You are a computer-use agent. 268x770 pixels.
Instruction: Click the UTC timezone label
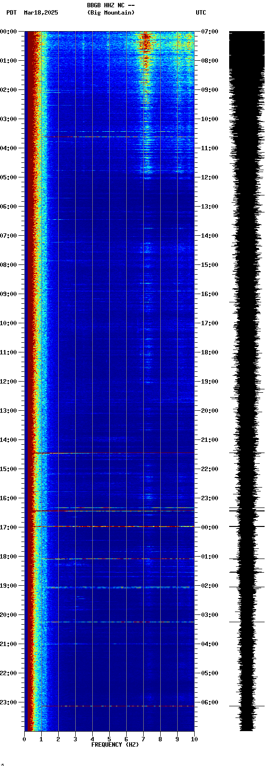pos(201,13)
